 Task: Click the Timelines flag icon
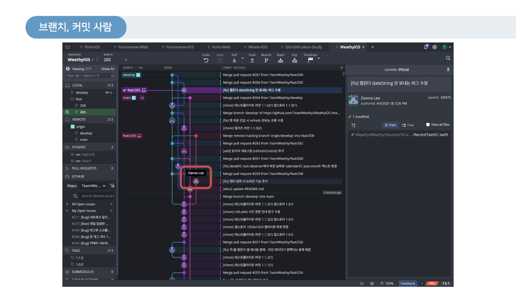[310, 60]
